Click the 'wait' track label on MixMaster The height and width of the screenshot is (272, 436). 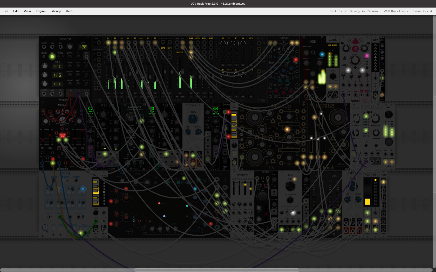tap(142, 38)
